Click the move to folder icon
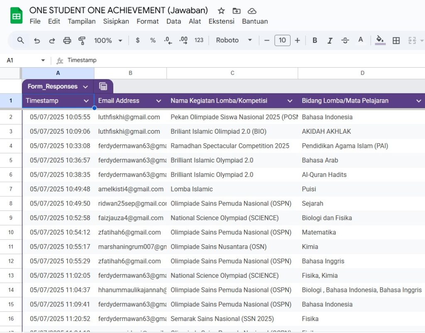 pyautogui.click(x=236, y=11)
